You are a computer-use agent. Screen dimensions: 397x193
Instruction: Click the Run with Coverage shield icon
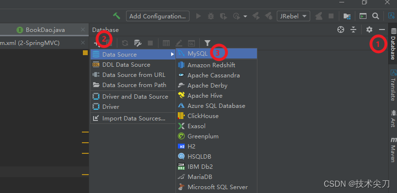point(223,16)
